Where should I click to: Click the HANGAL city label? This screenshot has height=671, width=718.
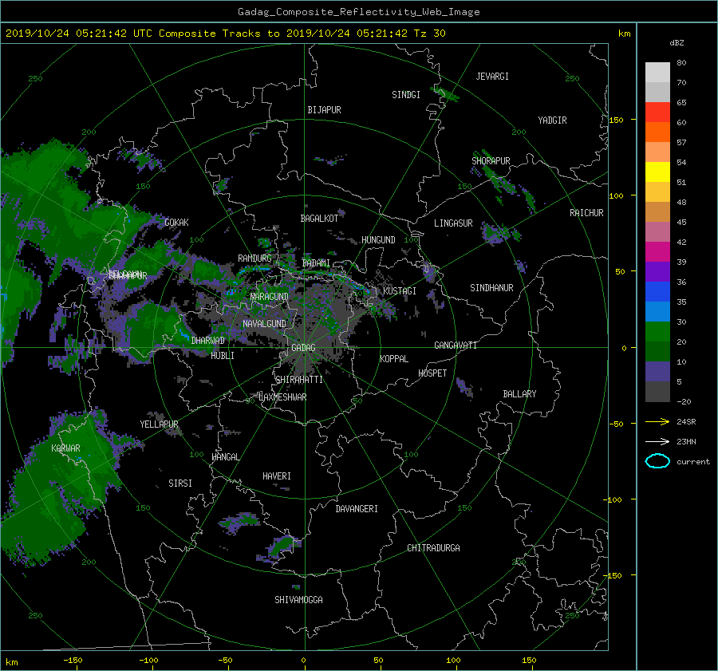(x=225, y=457)
